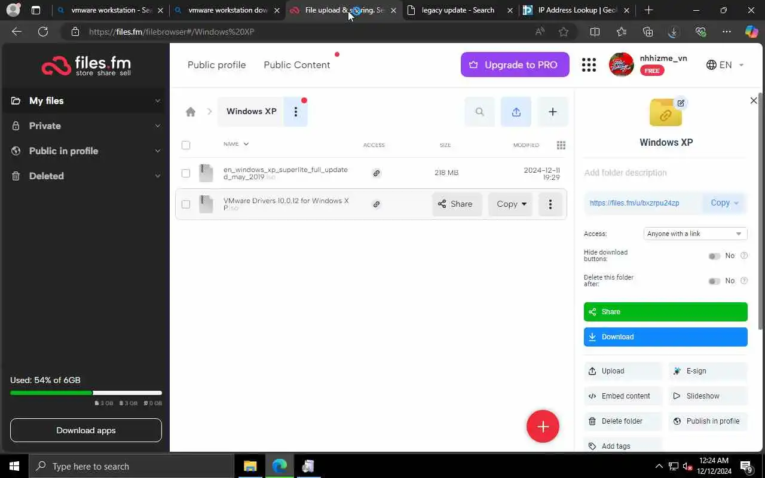This screenshot has width=765, height=478.
Task: Open browser split screen icon
Action: [595, 32]
